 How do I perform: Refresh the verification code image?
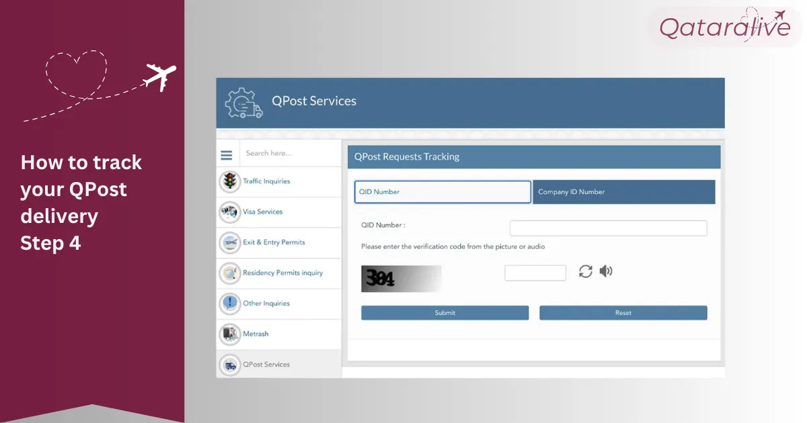[x=586, y=271]
